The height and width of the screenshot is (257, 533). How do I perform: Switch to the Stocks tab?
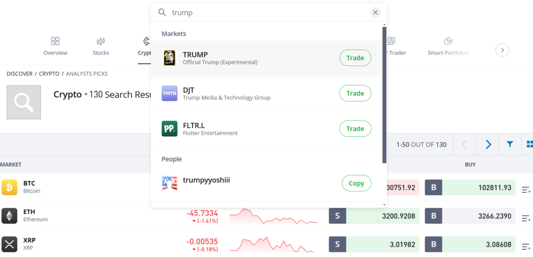pyautogui.click(x=100, y=46)
